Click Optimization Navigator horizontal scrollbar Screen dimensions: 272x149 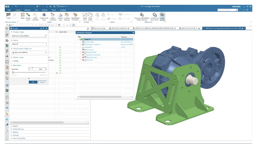coord(100,97)
